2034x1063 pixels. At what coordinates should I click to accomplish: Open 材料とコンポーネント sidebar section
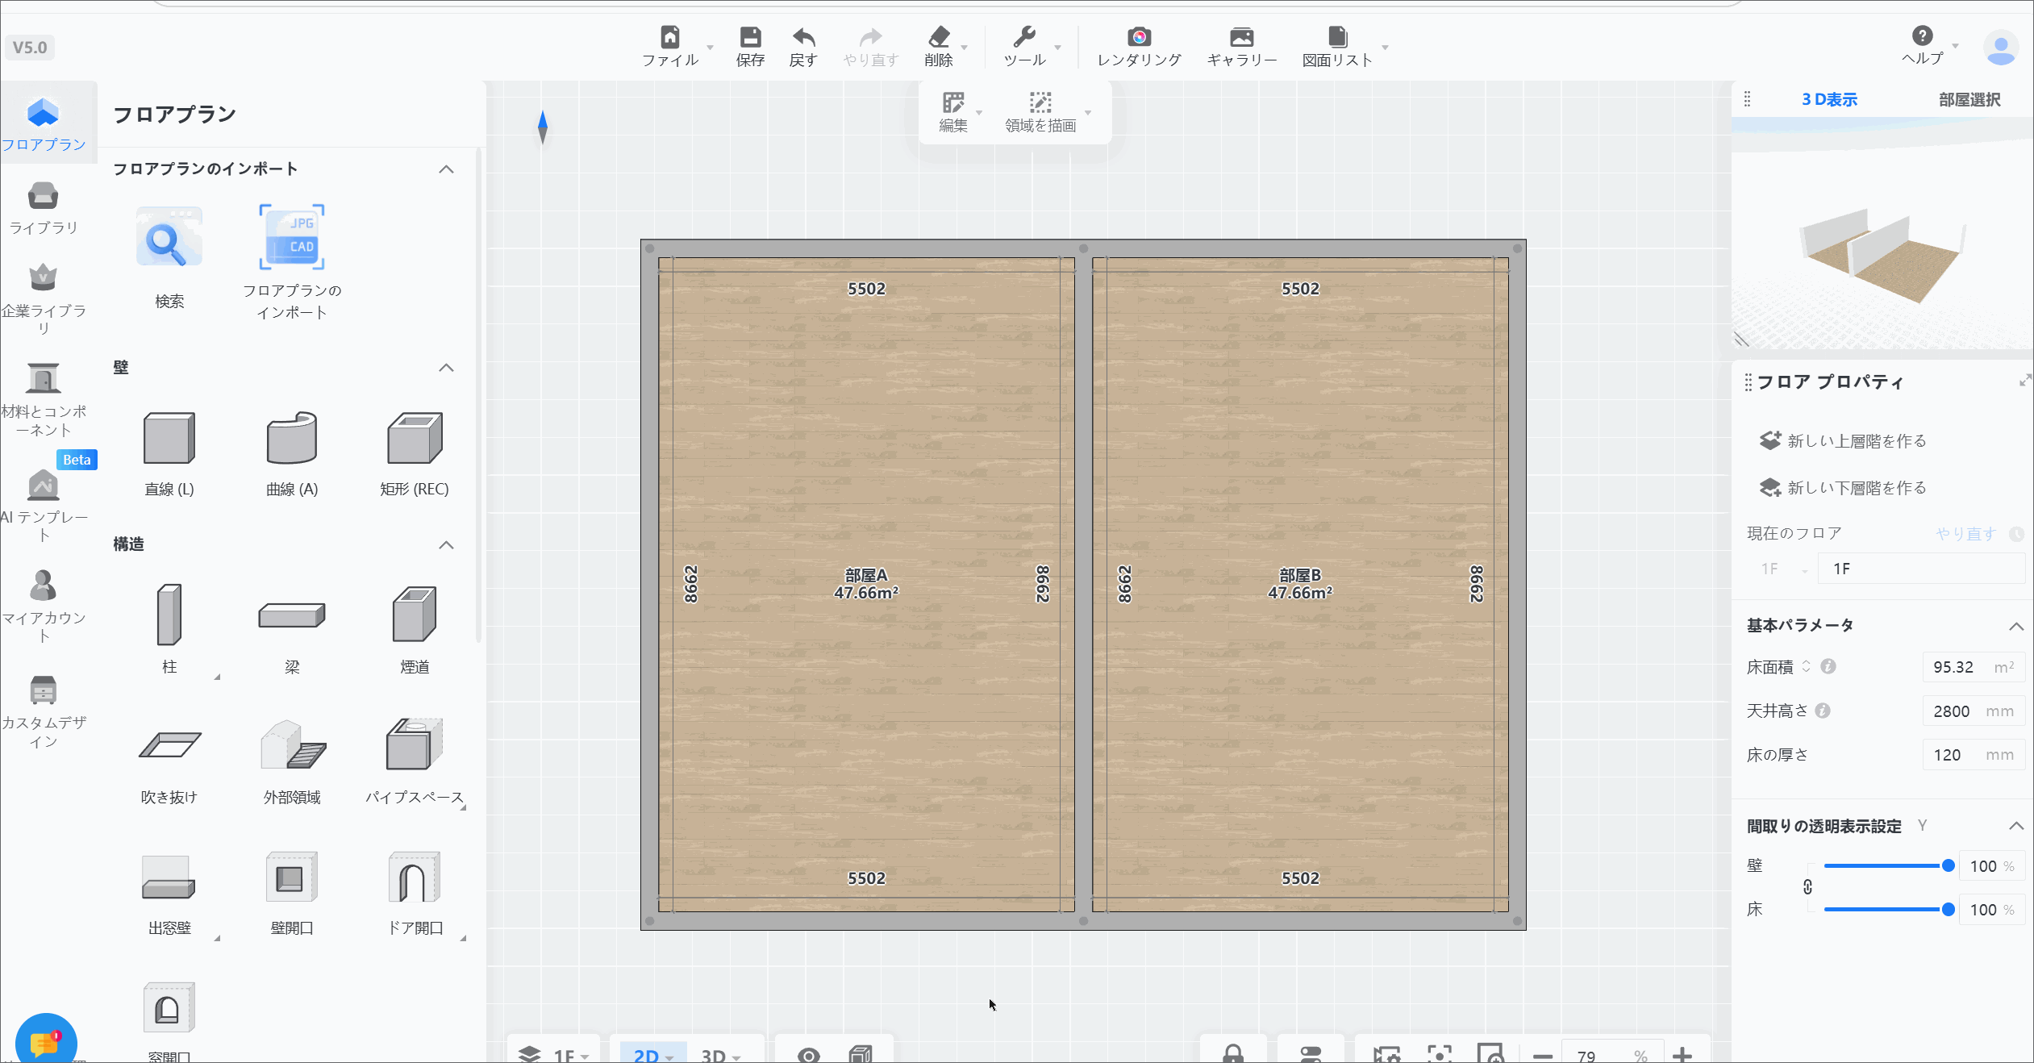44,400
